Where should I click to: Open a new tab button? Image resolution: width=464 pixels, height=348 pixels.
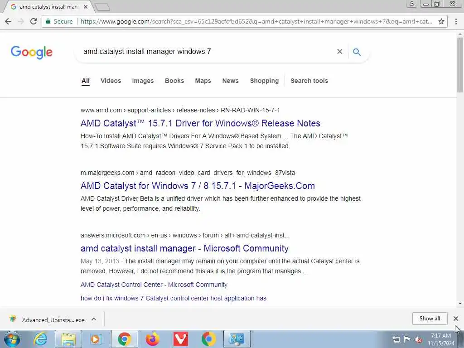(103, 7)
